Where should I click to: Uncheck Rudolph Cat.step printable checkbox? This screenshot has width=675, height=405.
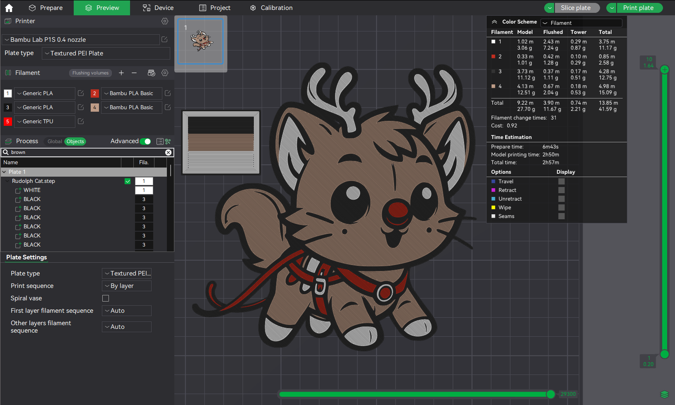click(128, 181)
